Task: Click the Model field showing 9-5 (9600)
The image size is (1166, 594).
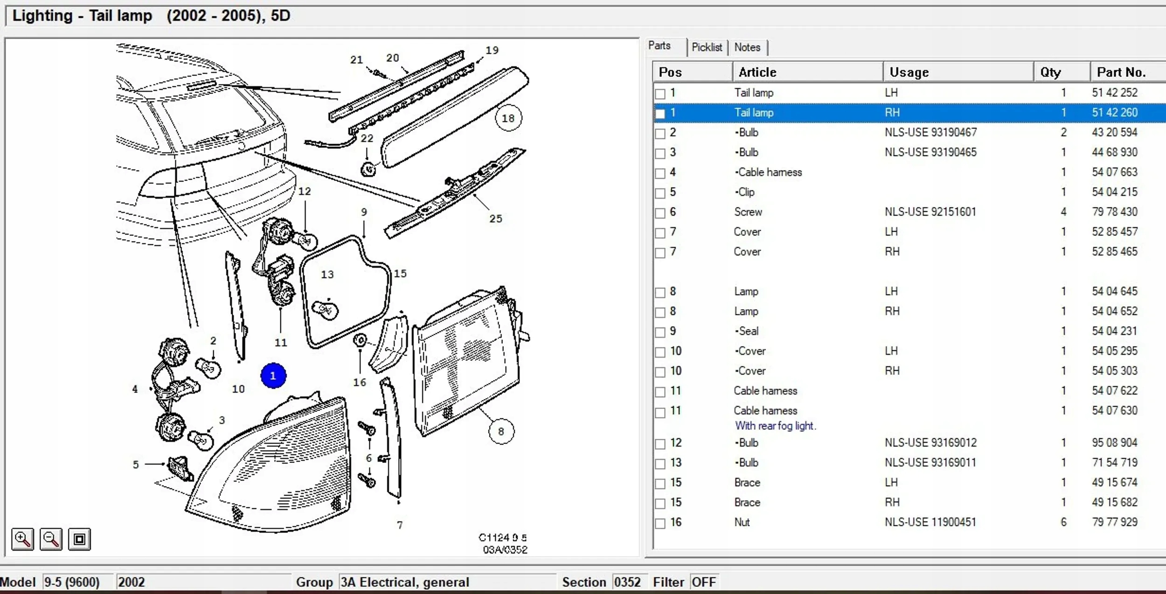Action: (x=77, y=582)
